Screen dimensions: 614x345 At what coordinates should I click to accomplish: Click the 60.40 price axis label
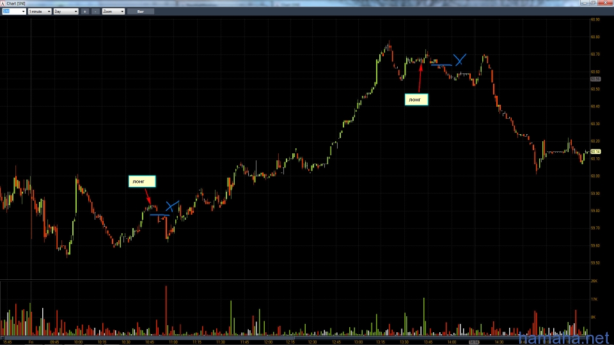[x=595, y=107]
